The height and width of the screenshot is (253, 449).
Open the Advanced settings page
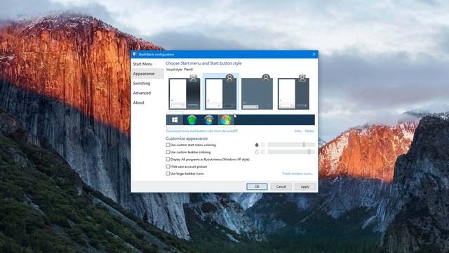[x=147, y=93]
